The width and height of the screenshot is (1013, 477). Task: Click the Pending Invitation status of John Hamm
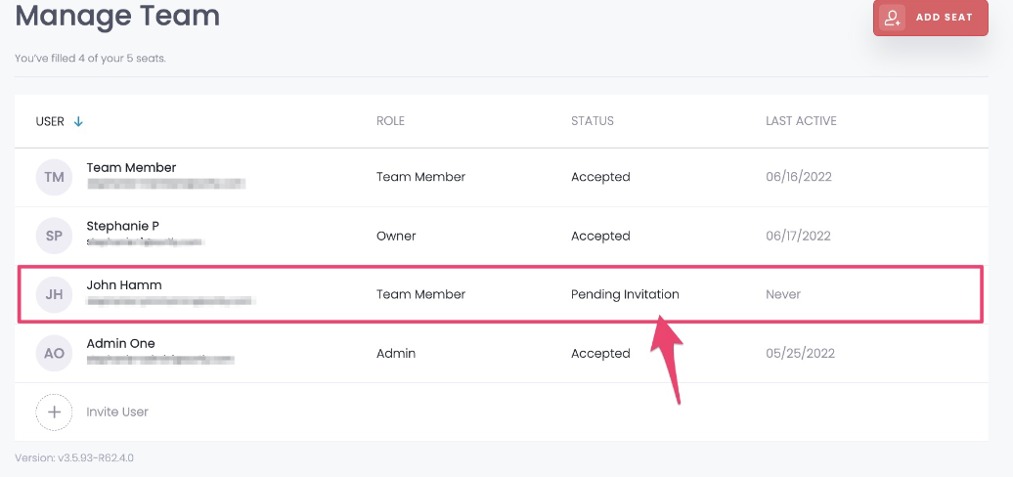click(625, 294)
